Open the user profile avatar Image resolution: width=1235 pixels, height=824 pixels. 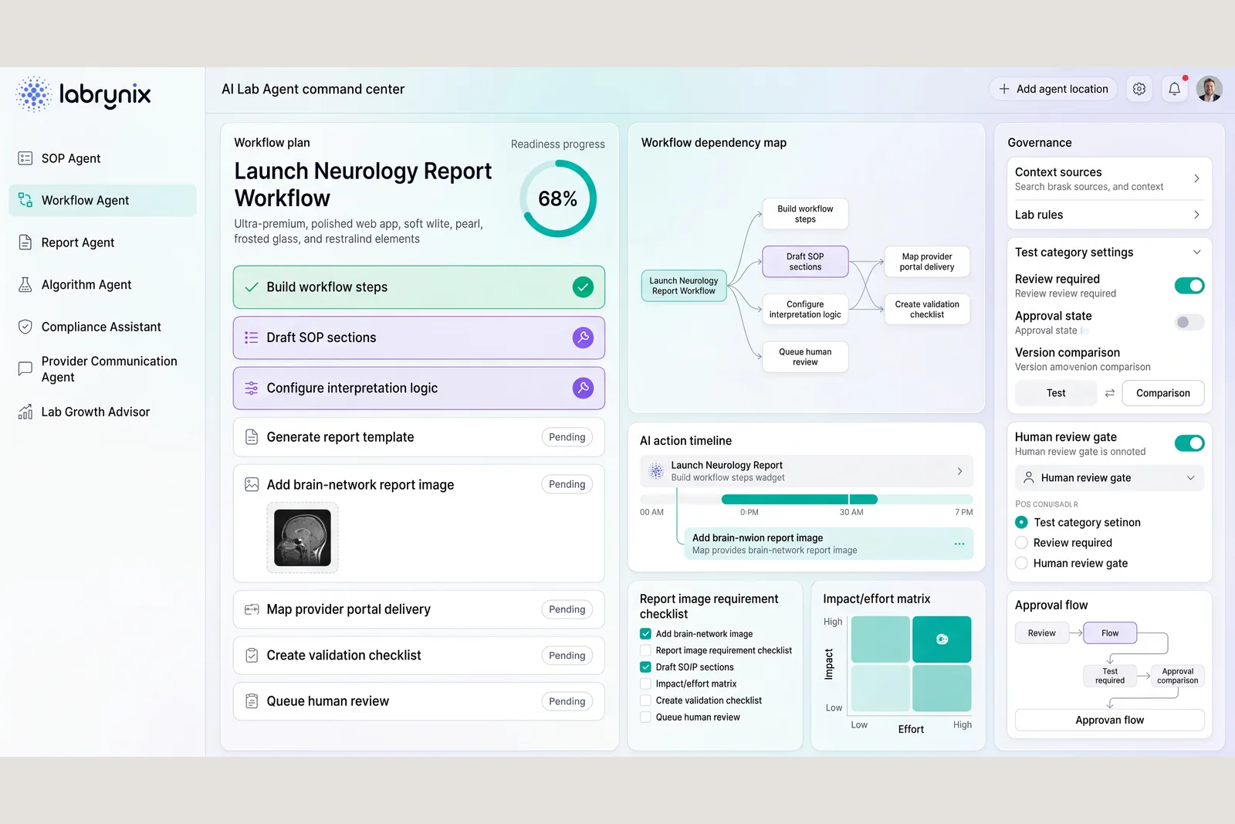[1209, 89]
